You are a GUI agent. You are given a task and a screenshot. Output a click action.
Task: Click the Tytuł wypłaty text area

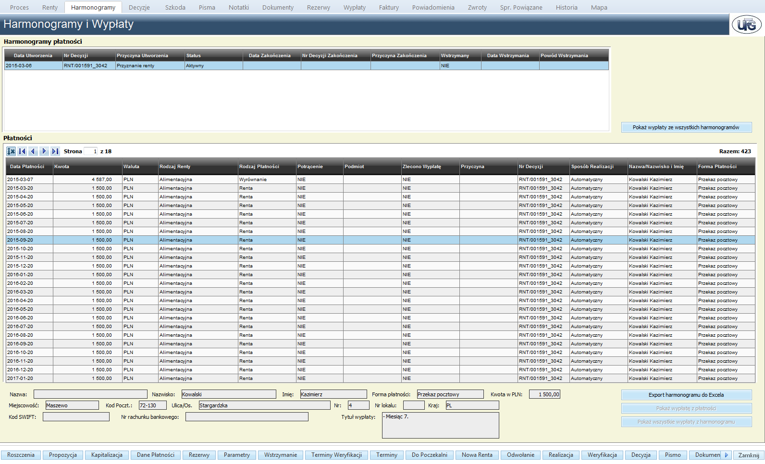441,425
